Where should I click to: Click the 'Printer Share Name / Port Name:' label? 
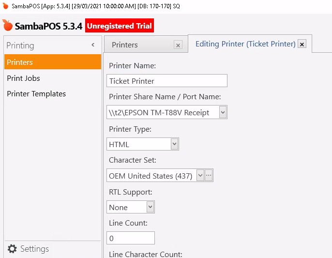165,97
